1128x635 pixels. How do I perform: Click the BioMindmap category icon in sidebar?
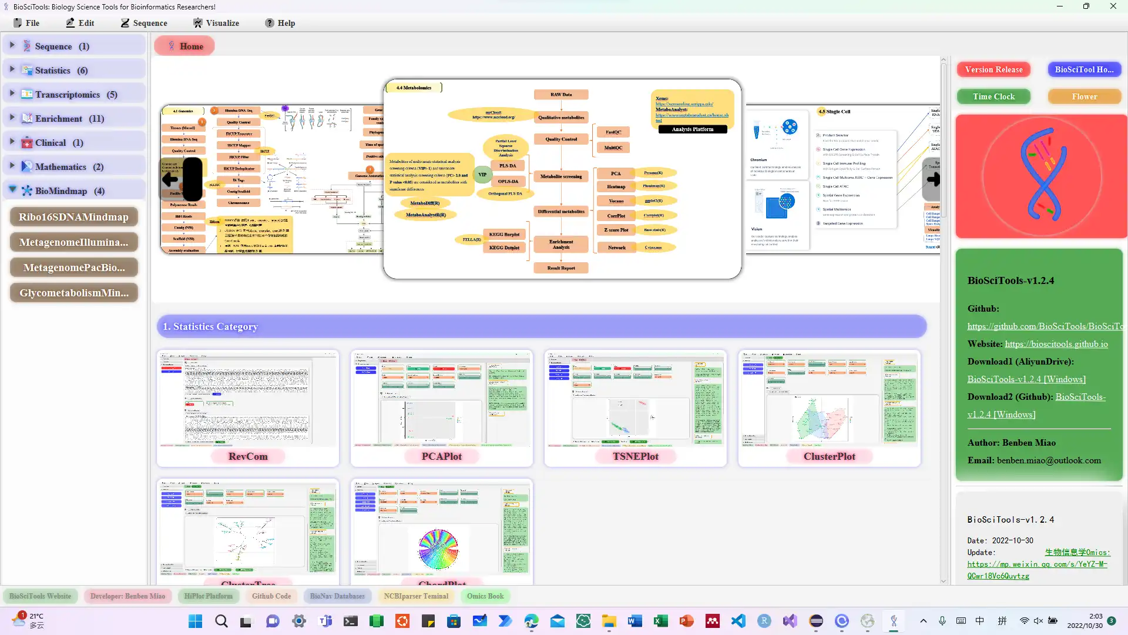point(26,190)
